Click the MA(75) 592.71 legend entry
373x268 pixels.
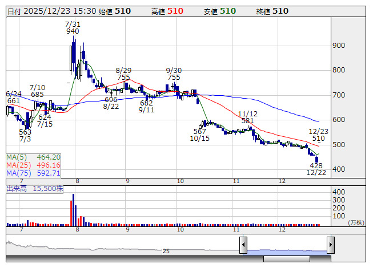(x=33, y=173)
